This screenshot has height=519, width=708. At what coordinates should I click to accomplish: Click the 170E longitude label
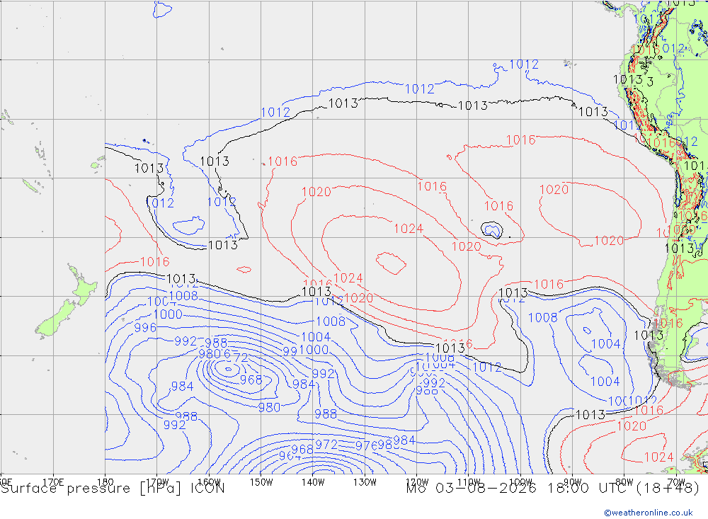(53, 482)
